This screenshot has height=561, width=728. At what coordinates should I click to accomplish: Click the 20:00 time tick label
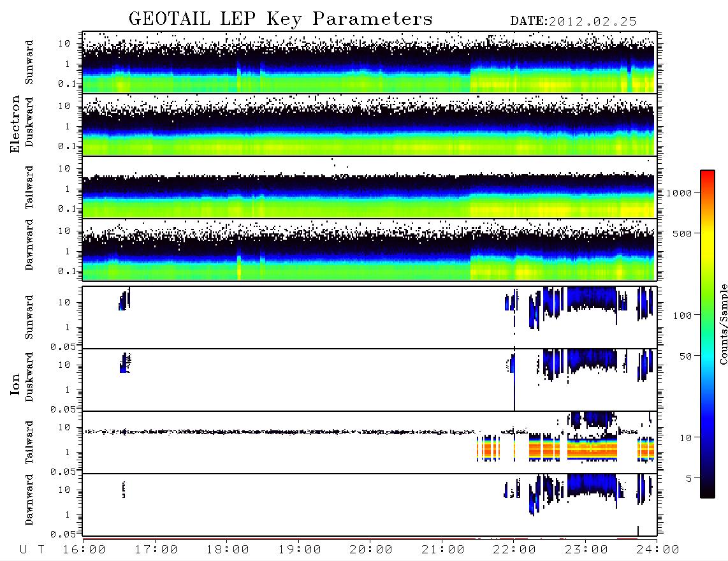coord(371,550)
